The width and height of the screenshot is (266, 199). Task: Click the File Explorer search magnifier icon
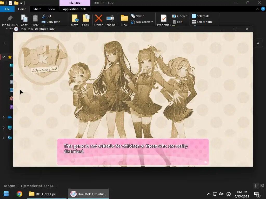(258, 43)
